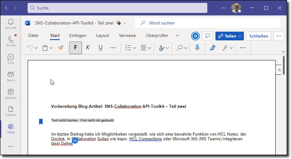Open the Aktivität feed in Teams sidebar

(x=11, y=24)
